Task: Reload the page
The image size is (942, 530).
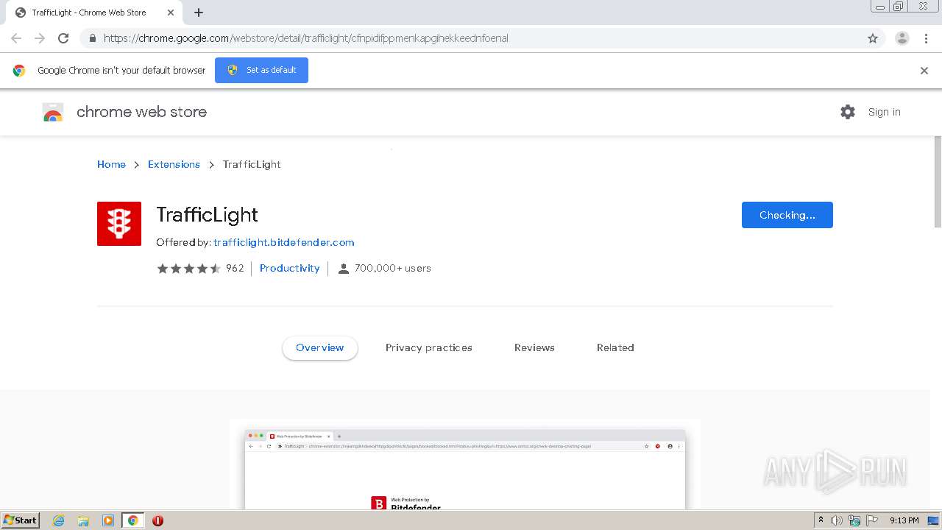Action: pos(63,38)
